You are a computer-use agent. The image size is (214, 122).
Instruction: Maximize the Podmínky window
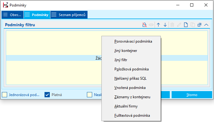[192, 5]
